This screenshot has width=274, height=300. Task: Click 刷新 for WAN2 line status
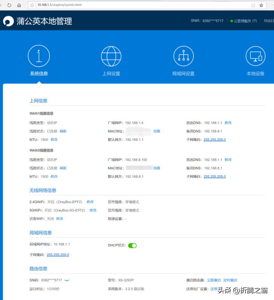pyautogui.click(x=63, y=168)
